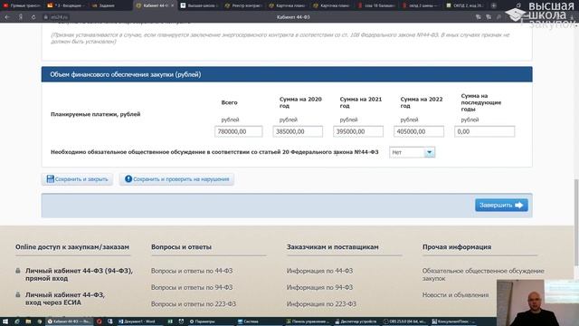This screenshot has width=579, height=326.
Task: Open 'Новости и объявления' link
Action: click(x=455, y=295)
